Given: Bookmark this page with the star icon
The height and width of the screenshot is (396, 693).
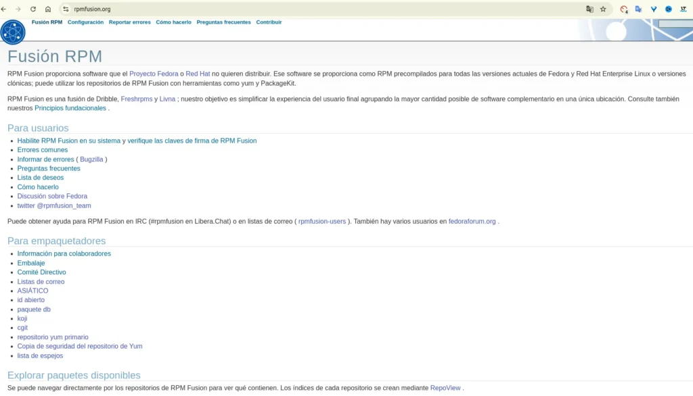Looking at the screenshot, I should click(x=603, y=9).
